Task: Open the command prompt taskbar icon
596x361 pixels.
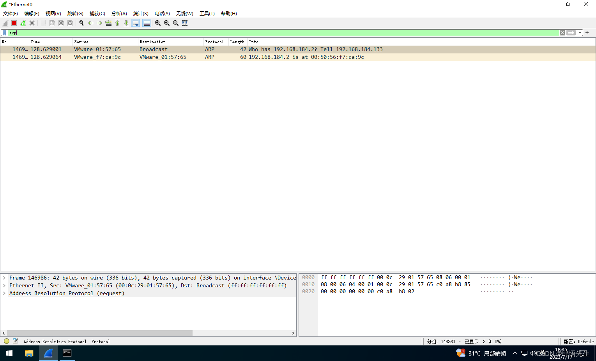Action: [67, 353]
